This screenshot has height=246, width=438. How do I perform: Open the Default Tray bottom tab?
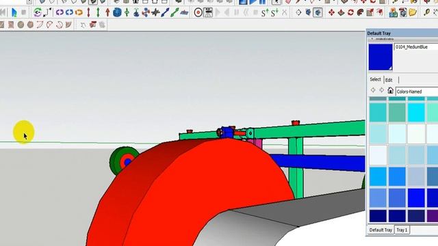381,230
